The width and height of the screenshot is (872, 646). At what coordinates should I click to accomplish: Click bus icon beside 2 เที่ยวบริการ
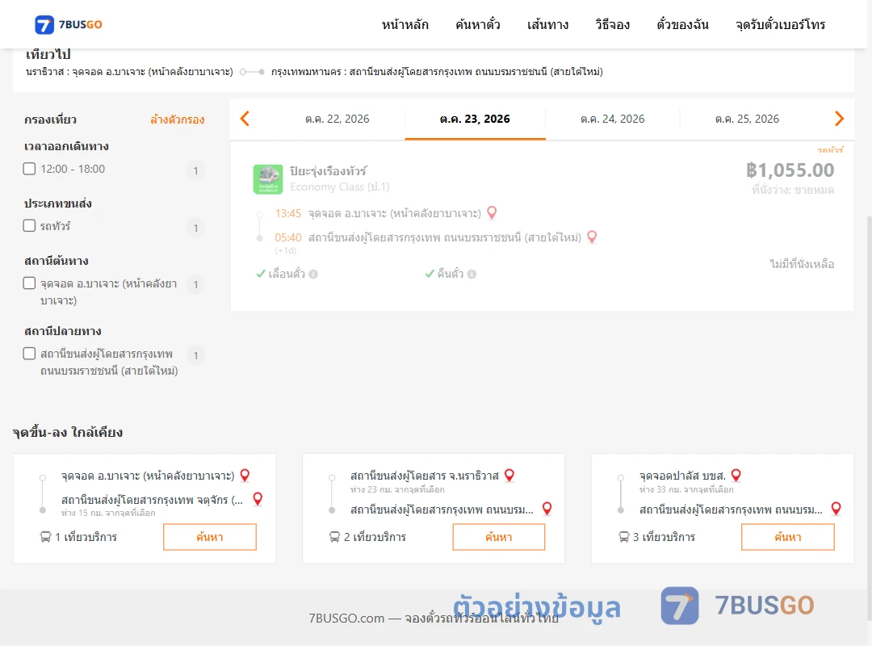pos(334,537)
